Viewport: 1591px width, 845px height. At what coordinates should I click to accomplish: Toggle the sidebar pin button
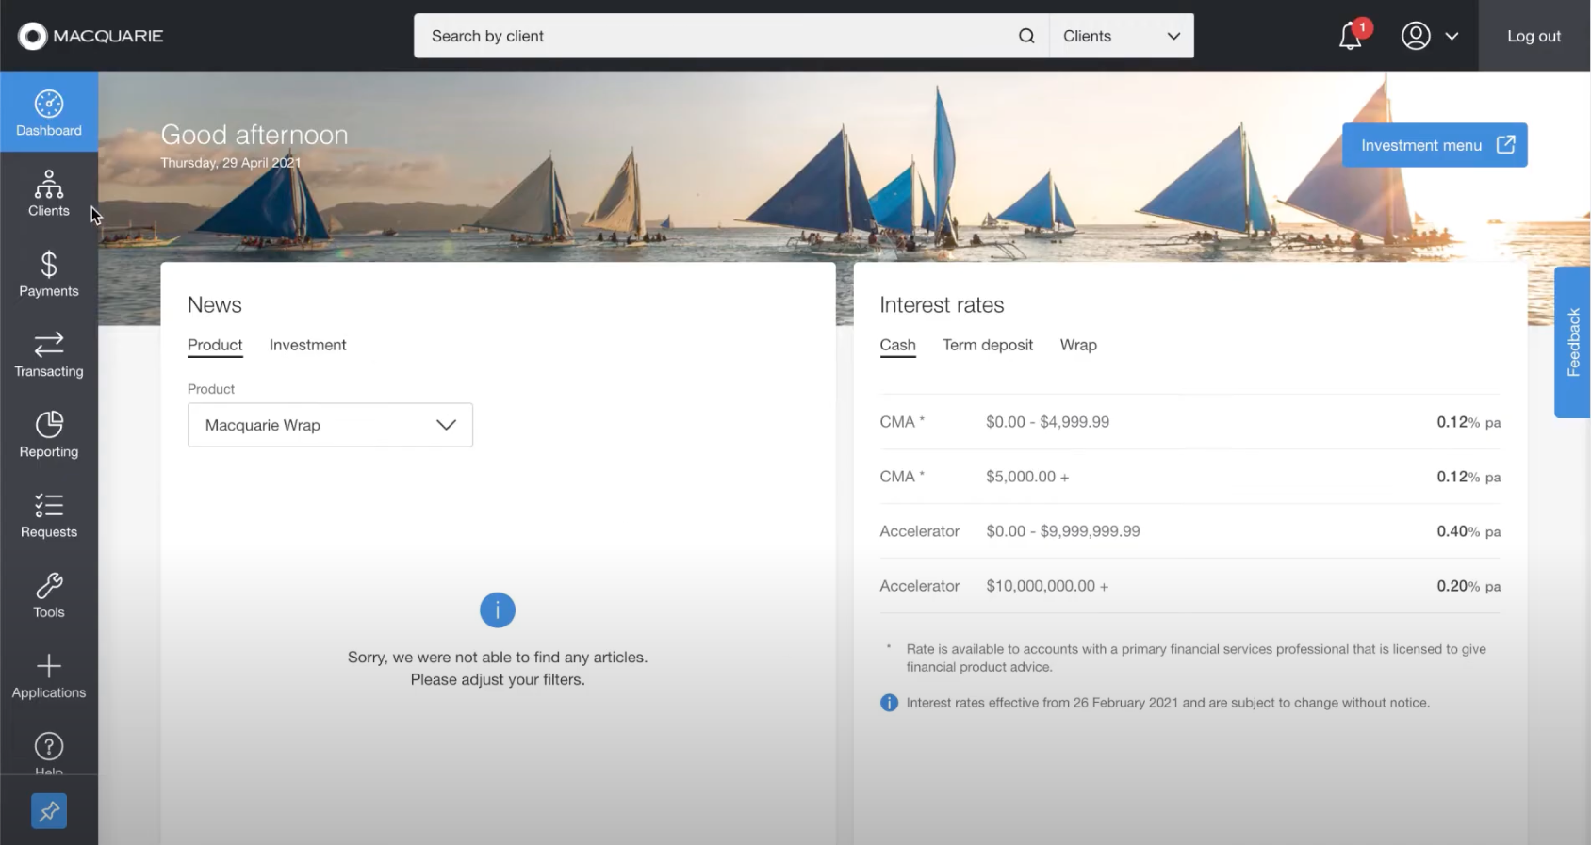coord(49,811)
